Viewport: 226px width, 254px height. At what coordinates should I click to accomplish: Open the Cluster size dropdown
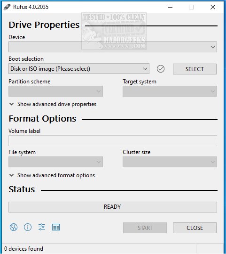tap(170, 162)
